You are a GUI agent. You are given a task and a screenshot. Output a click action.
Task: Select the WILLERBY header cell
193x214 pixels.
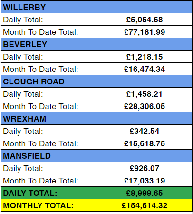point(96,7)
